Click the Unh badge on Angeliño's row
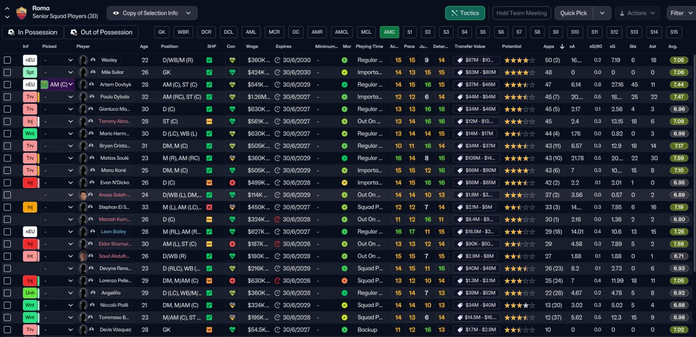 30,292
